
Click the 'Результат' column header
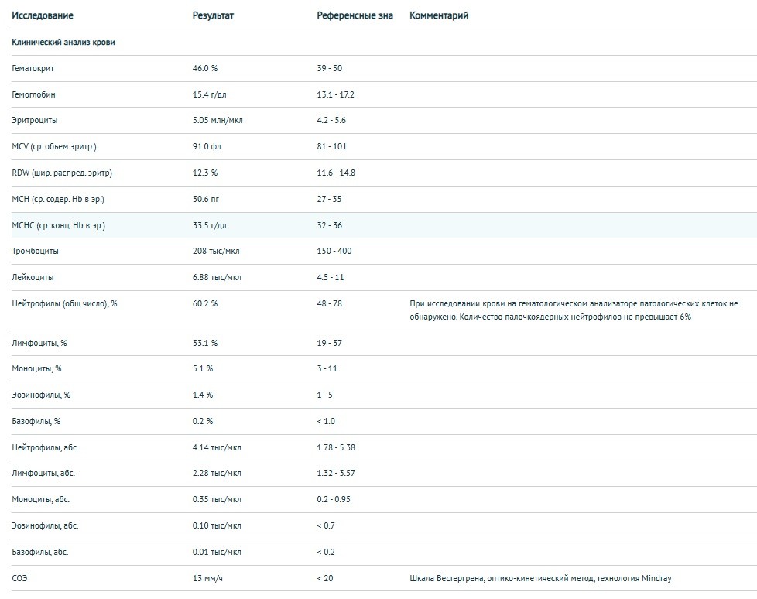(x=213, y=15)
